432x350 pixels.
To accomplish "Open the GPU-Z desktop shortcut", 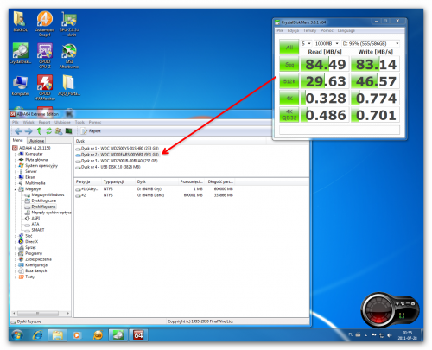I will click(x=69, y=24).
